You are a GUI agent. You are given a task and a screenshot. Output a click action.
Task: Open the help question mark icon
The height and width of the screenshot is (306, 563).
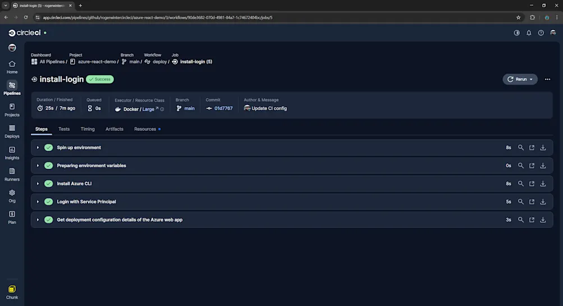click(541, 33)
